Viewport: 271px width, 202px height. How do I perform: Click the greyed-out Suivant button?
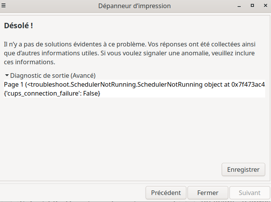(x=249, y=193)
